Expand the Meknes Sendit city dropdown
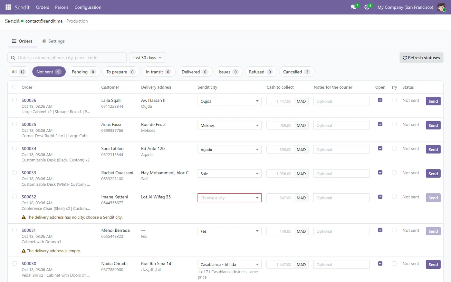Image resolution: width=451 pixels, height=282 pixels. pos(229,125)
